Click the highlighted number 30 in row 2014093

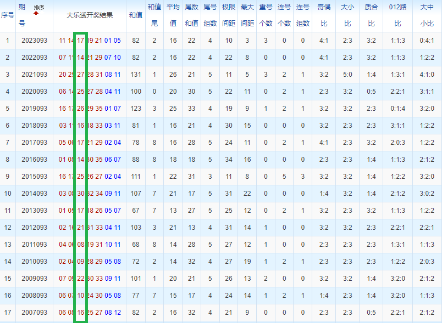pos(81,194)
